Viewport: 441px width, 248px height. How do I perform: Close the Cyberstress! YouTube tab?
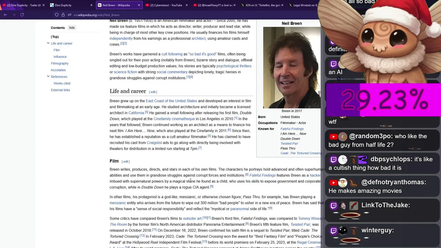[187, 5]
